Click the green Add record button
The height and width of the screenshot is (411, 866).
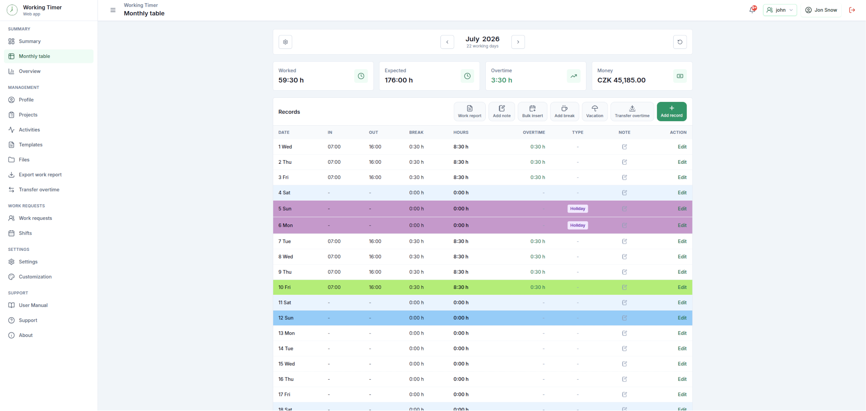point(671,111)
